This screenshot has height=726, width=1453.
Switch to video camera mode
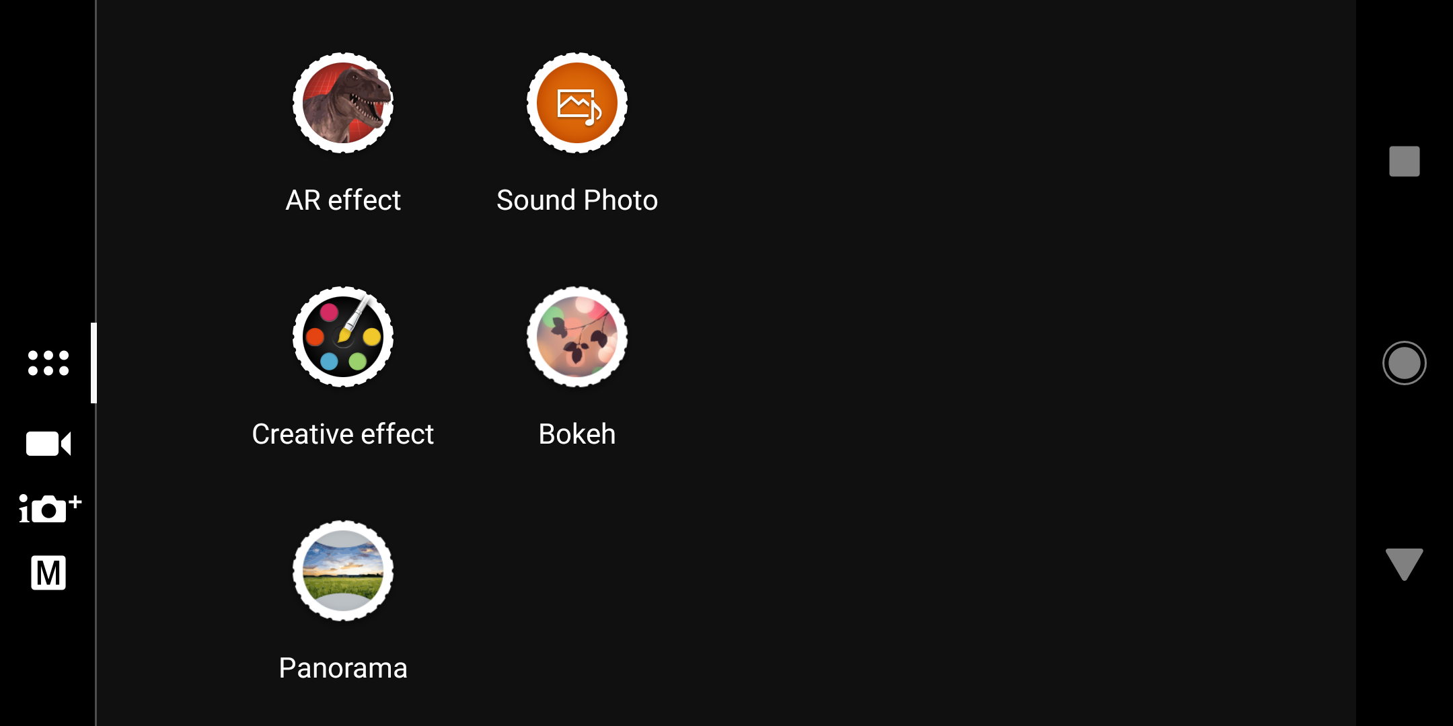(48, 444)
